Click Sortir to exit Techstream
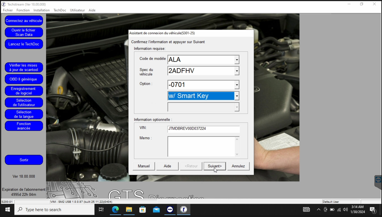This screenshot has width=382, height=217. (x=24, y=160)
